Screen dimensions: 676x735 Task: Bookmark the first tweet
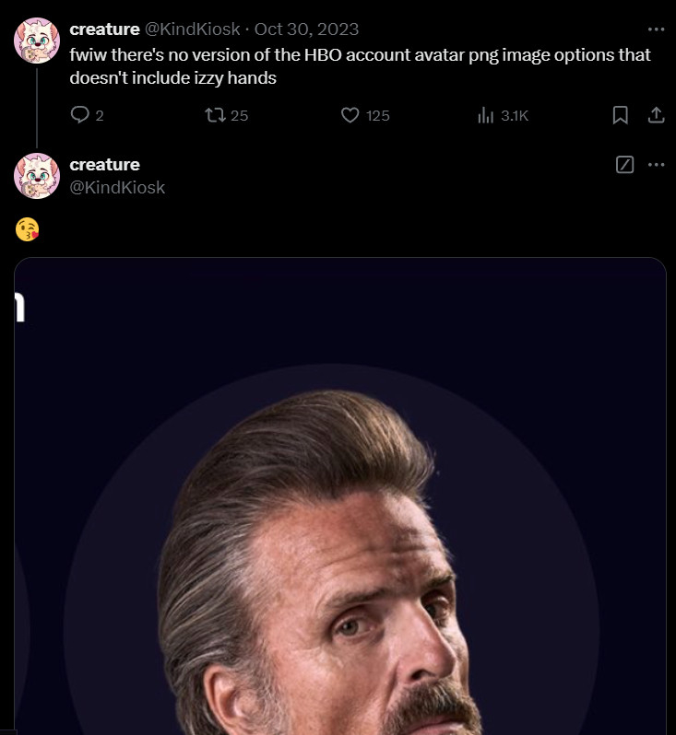click(x=621, y=115)
